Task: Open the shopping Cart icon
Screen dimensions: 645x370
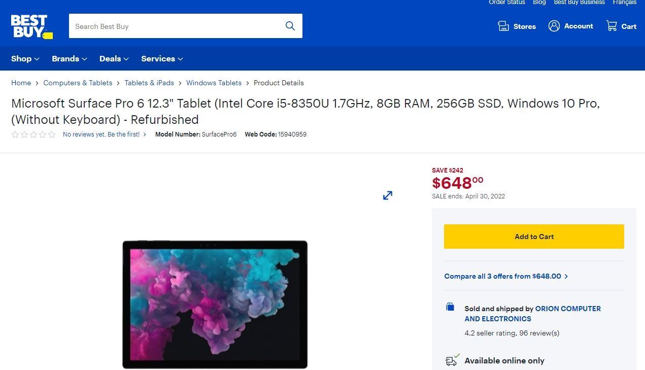Action: [612, 26]
